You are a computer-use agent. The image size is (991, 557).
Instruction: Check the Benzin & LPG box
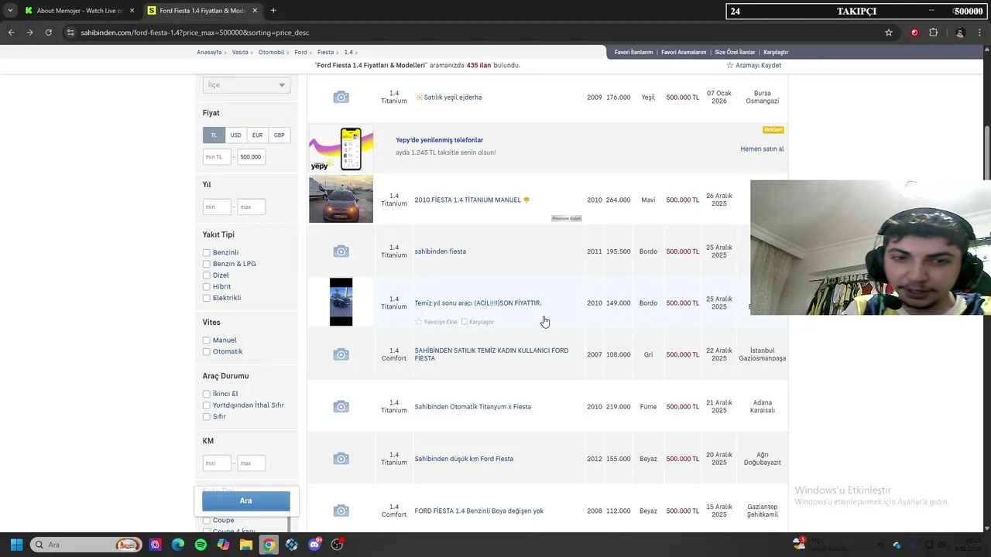point(206,264)
